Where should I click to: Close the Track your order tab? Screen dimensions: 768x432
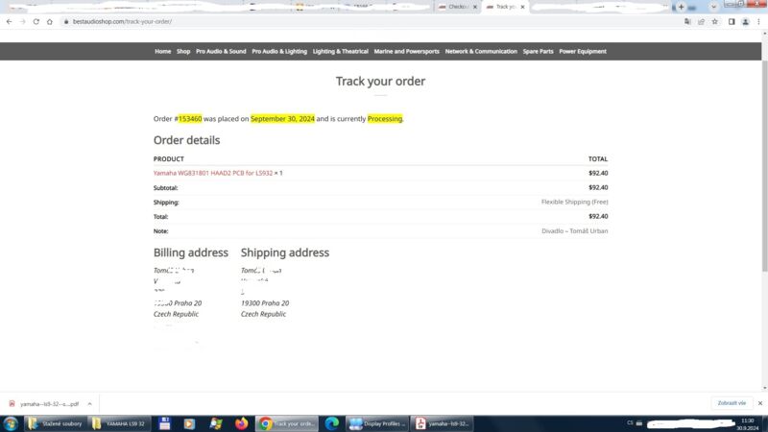coord(522,7)
